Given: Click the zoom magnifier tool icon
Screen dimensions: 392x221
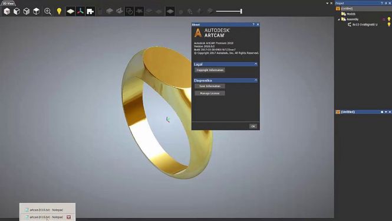Looking at the screenshot, I should click(x=48, y=11).
